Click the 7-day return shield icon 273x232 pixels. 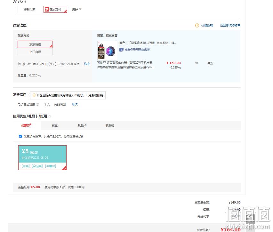click(x=121, y=50)
